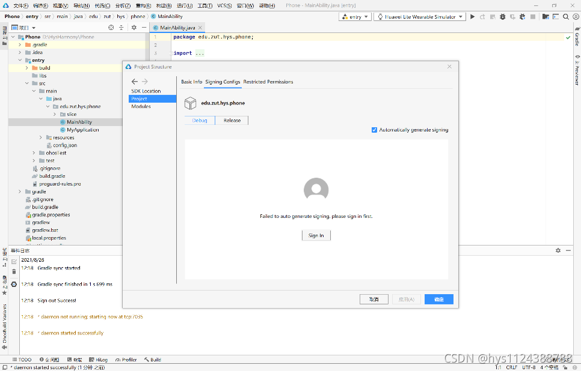Open the search everywhere magnifier icon
The image size is (581, 371).
point(566,17)
